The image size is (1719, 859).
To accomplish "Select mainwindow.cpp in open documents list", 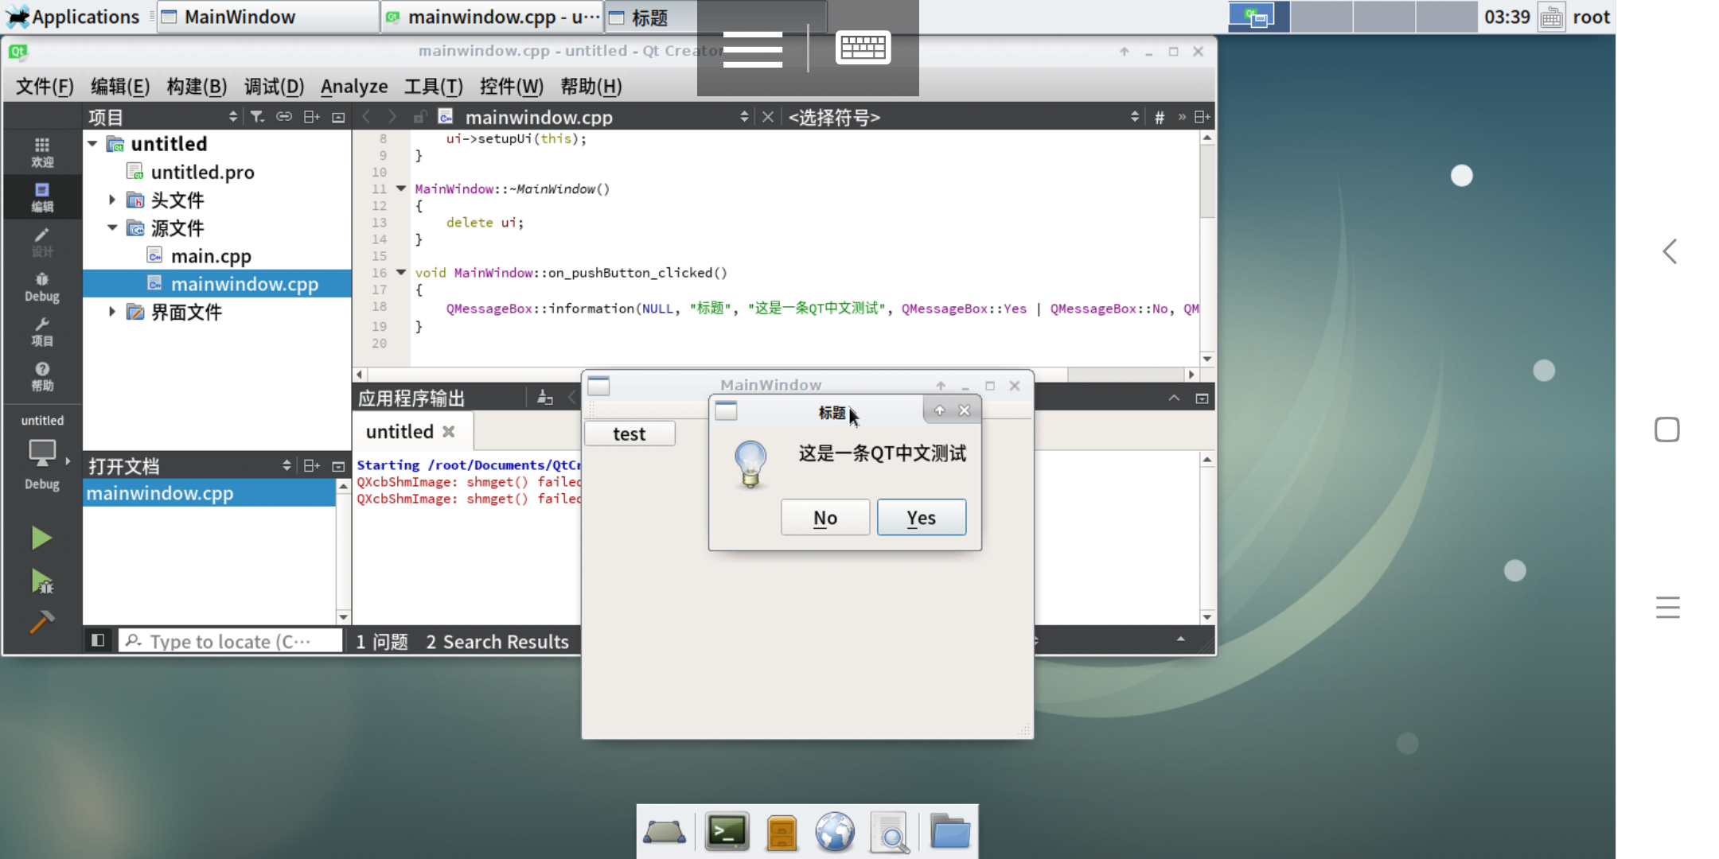I will [x=209, y=493].
